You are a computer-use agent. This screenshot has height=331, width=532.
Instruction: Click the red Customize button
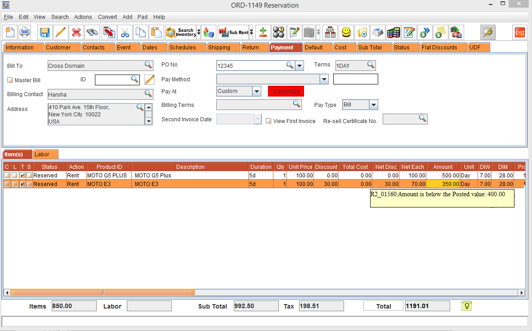(286, 91)
